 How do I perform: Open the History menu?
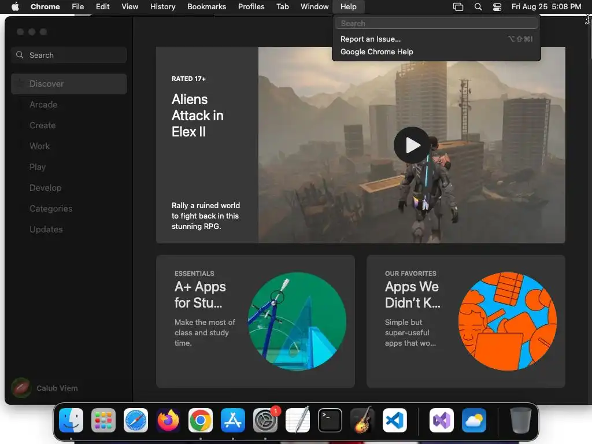tap(162, 6)
